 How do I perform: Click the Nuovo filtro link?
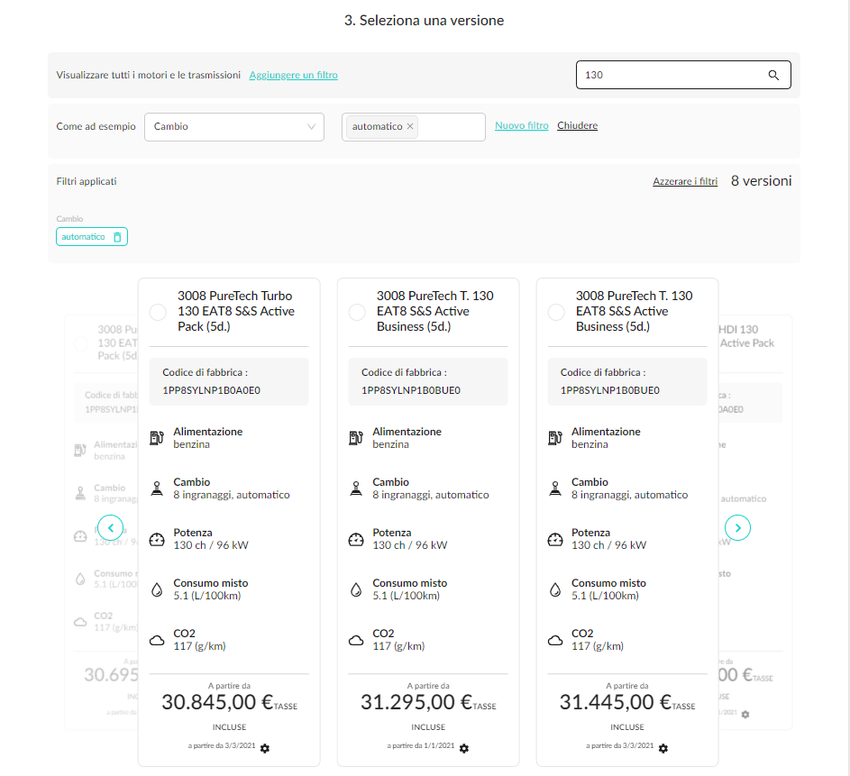[x=522, y=125]
